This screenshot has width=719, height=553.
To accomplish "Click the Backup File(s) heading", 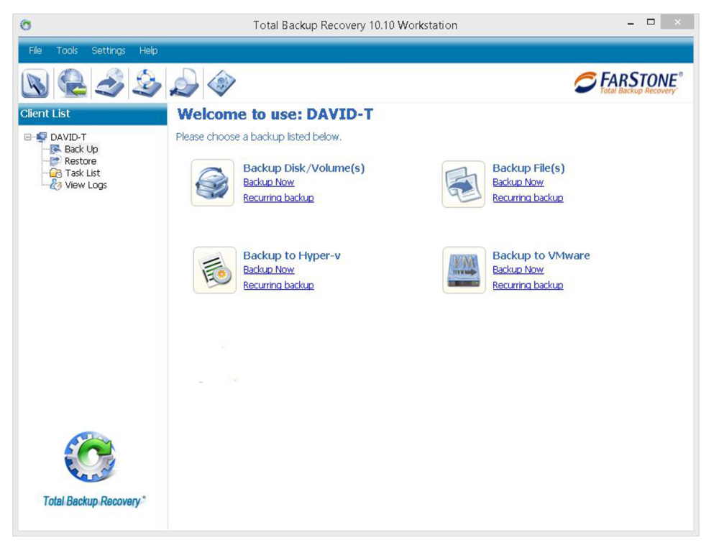I will tap(528, 168).
